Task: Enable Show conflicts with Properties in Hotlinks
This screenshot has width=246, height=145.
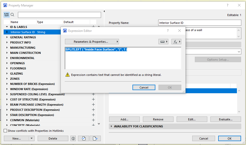Action: tap(5, 130)
